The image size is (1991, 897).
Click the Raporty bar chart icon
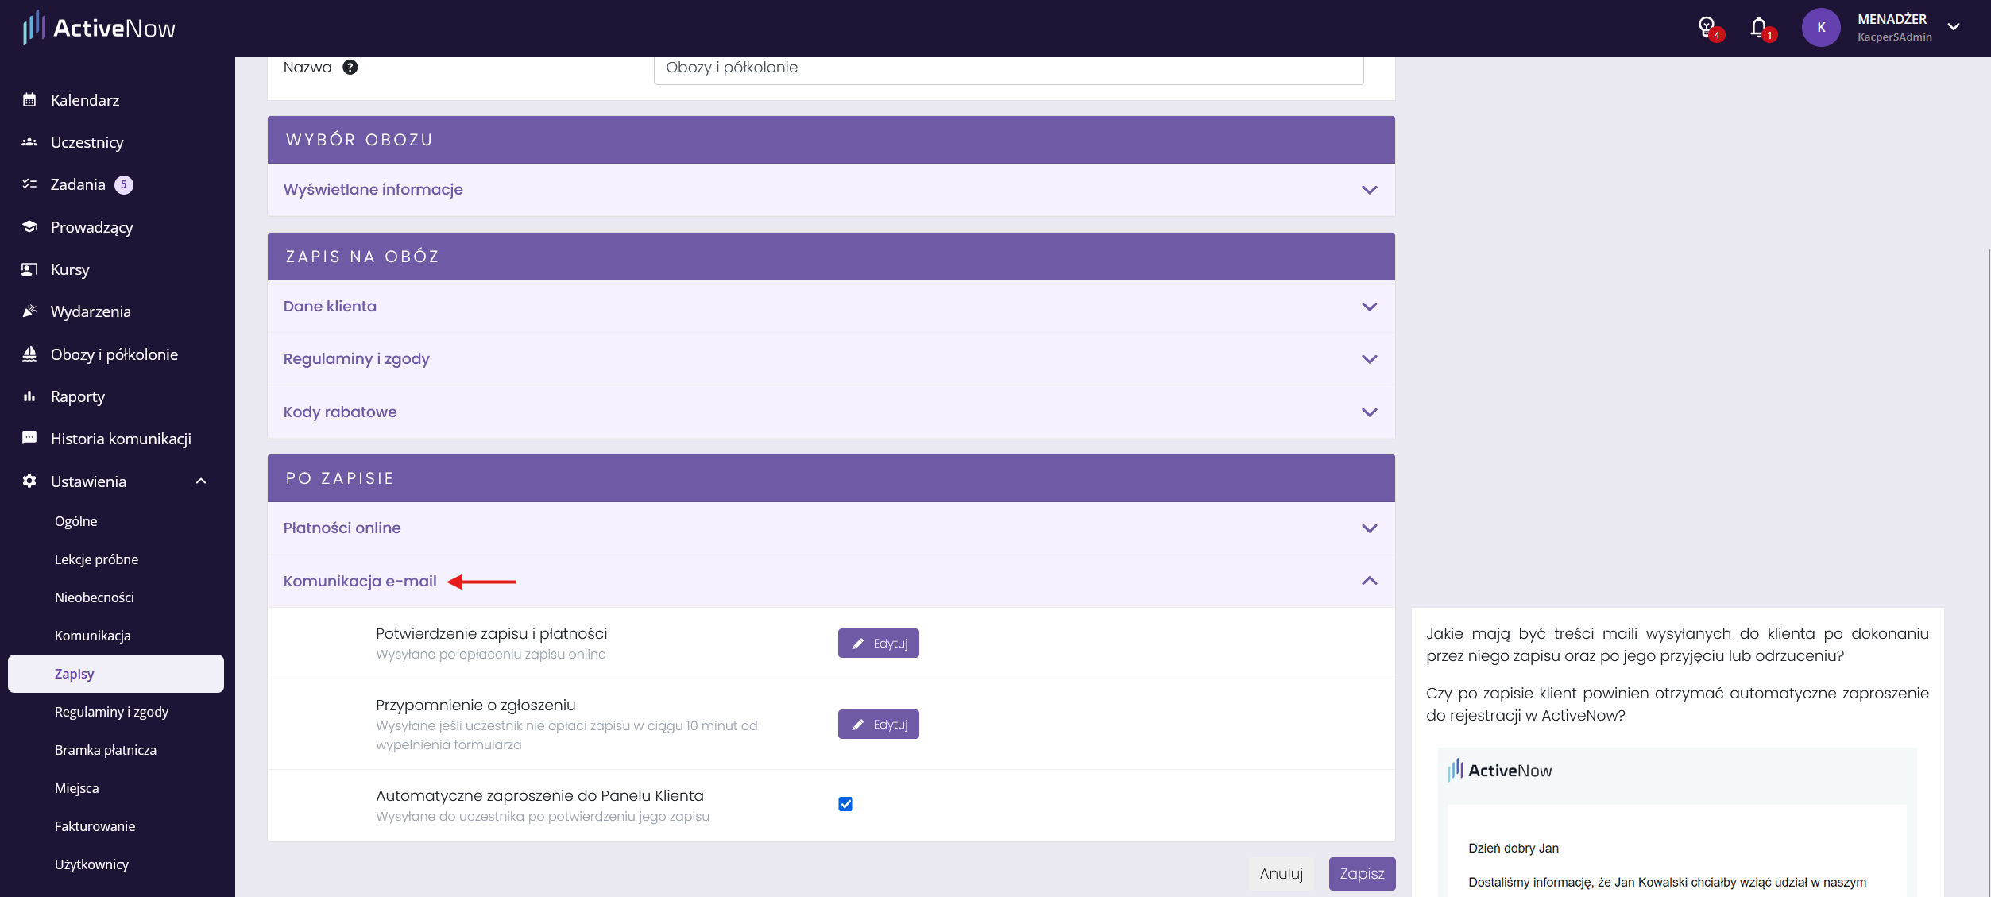click(x=29, y=396)
